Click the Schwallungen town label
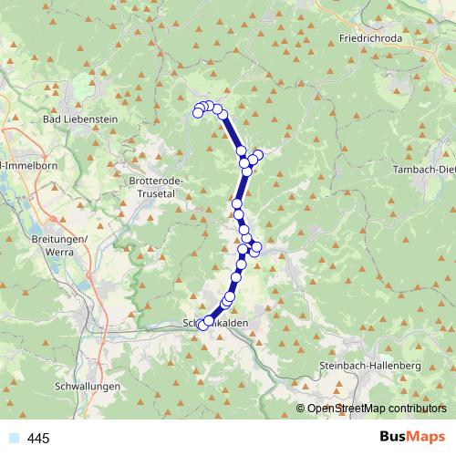Image resolution: width=456 pixels, height=456 pixels. coord(88,387)
